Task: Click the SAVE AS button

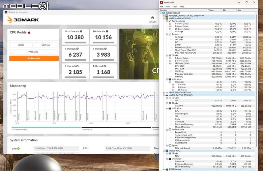Action: (46, 45)
